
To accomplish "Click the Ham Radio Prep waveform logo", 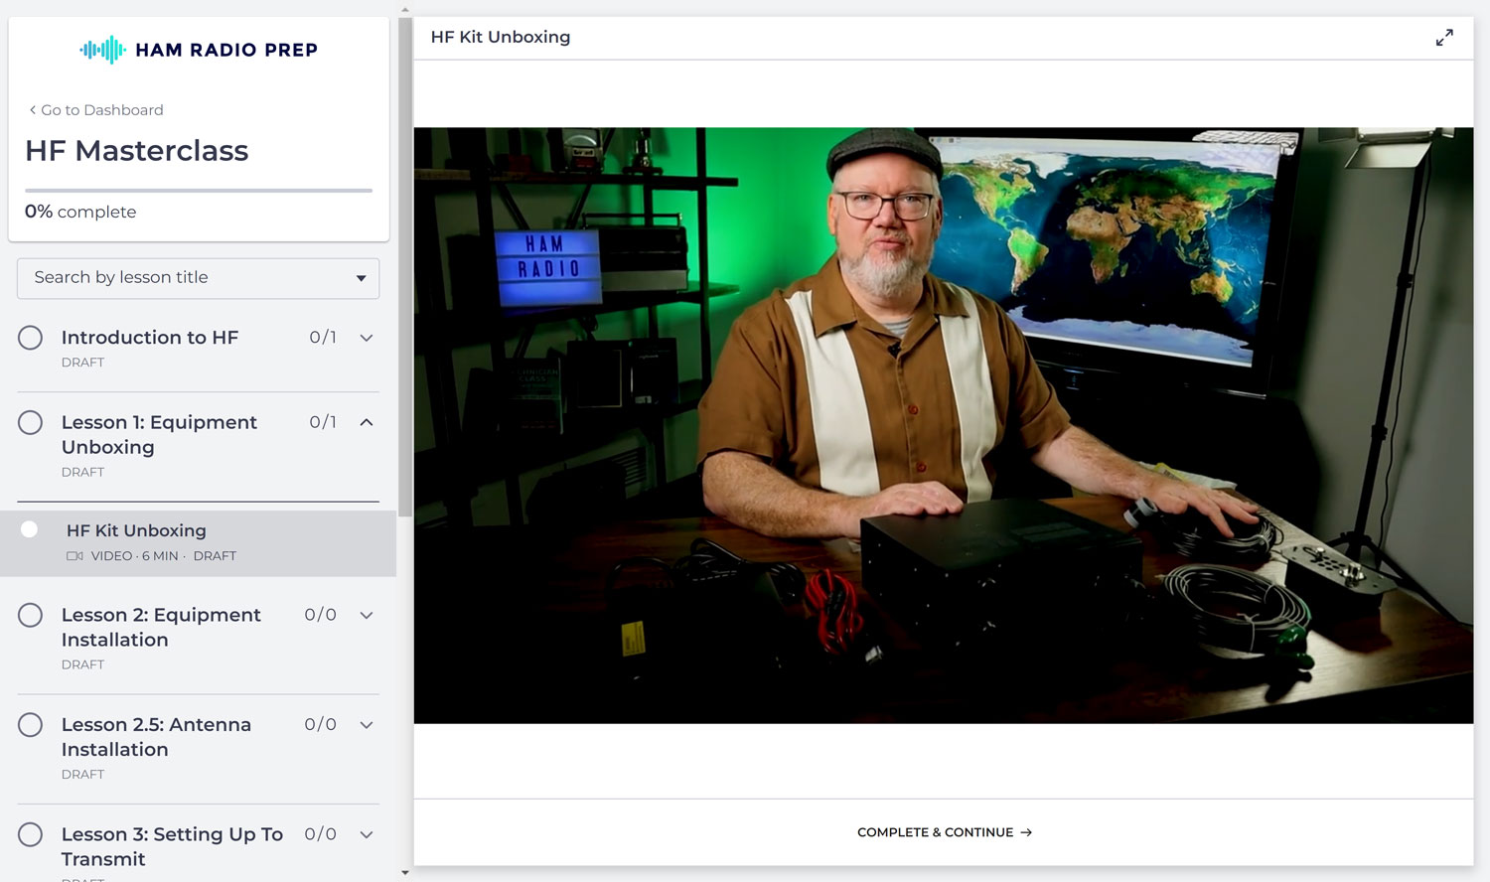I will [103, 50].
